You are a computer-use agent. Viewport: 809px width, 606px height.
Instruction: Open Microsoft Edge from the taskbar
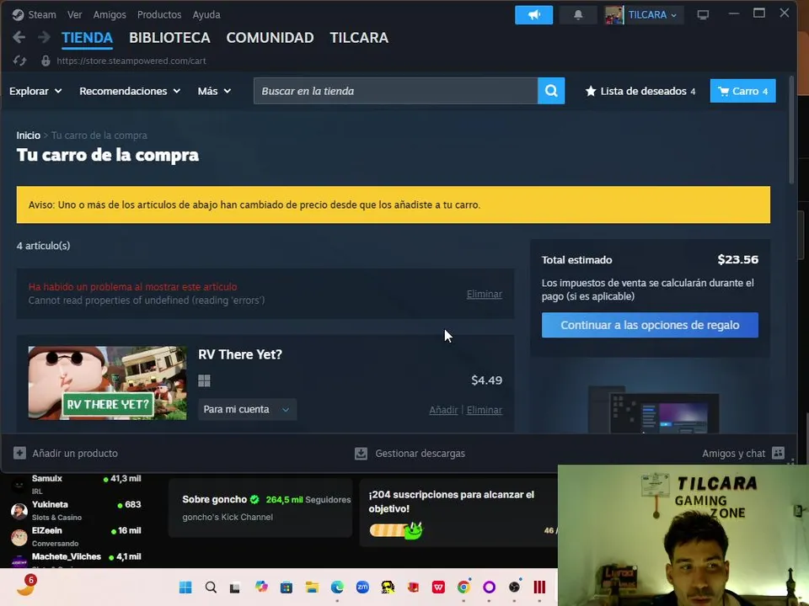337,587
